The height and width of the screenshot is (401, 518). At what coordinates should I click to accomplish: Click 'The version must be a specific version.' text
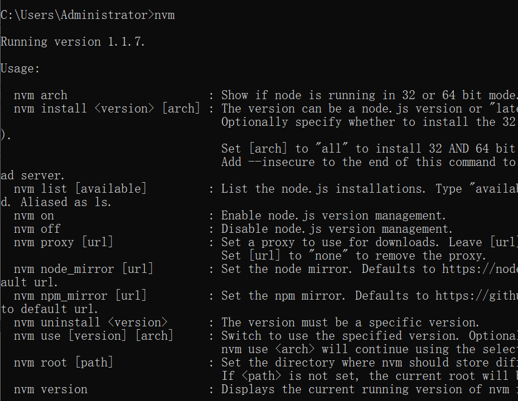coord(350,322)
